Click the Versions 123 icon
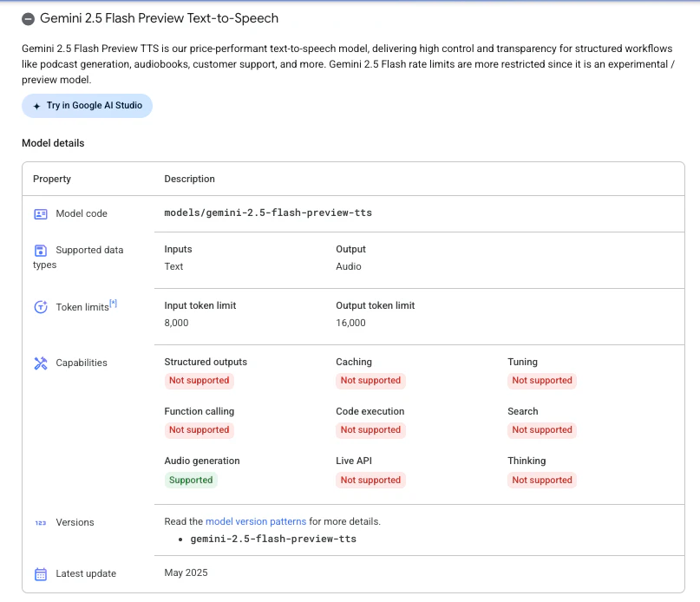 [x=41, y=523]
